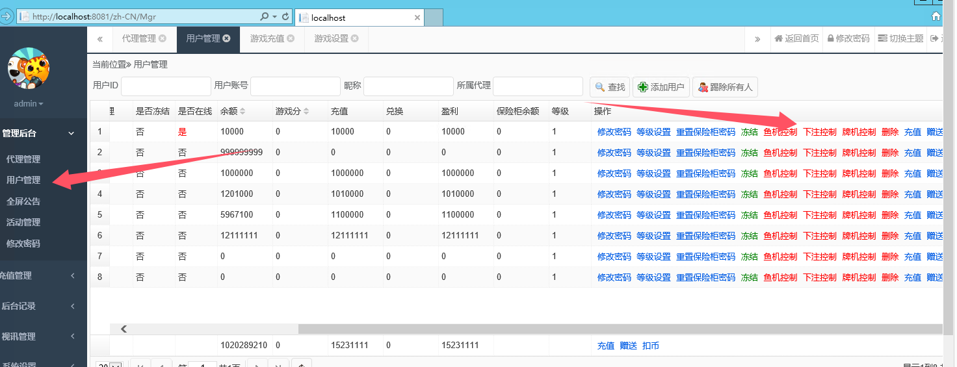Click the admin avatar image
Viewport: 957px width, 367px height.
(28, 69)
